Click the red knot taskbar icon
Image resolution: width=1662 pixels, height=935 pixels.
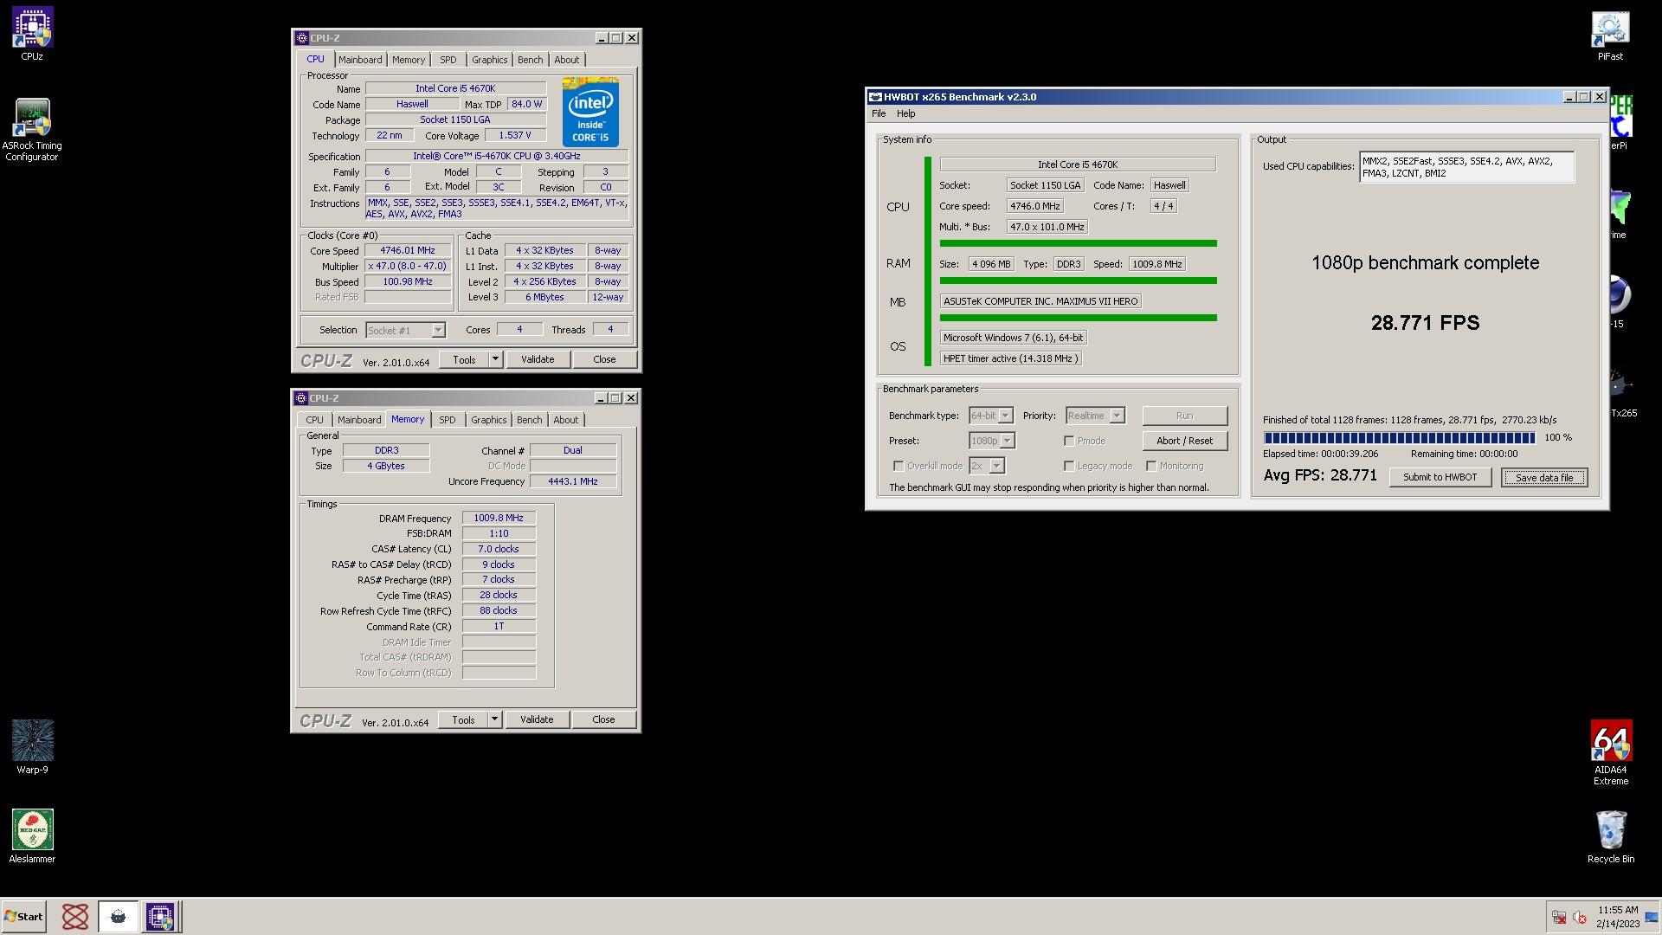[75, 917]
